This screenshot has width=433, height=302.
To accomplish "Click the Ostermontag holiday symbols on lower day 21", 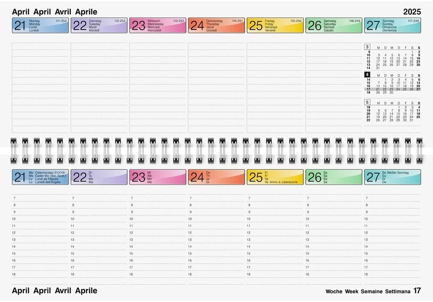I will (60, 172).
